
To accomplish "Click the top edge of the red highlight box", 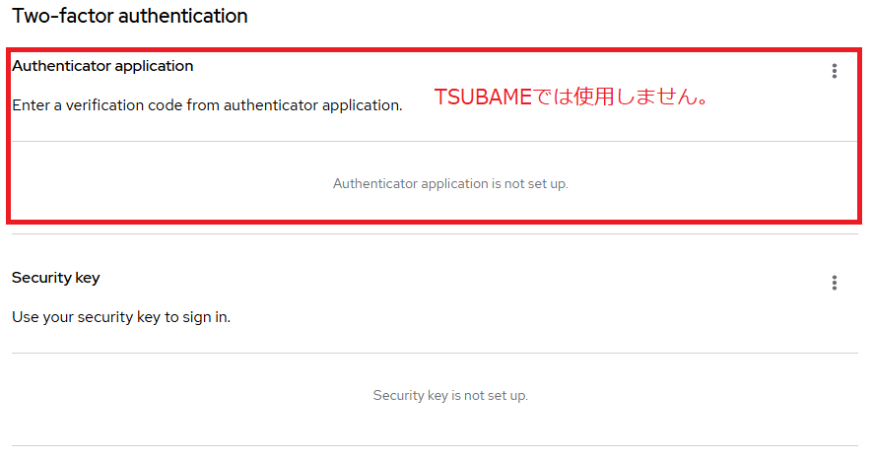I will [x=434, y=47].
